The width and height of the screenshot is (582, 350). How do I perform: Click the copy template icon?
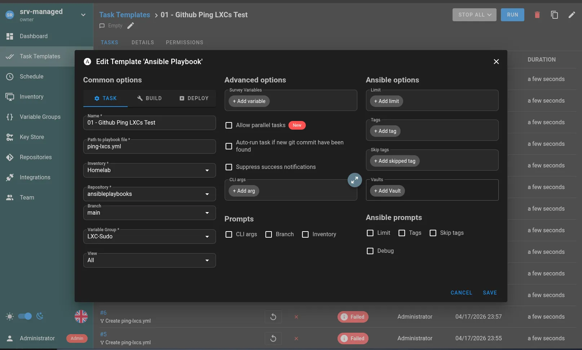coord(554,15)
